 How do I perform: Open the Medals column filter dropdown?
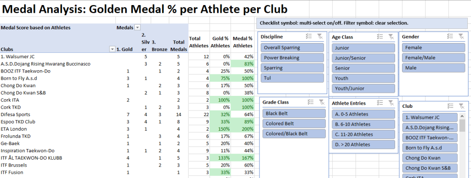coord(137,28)
